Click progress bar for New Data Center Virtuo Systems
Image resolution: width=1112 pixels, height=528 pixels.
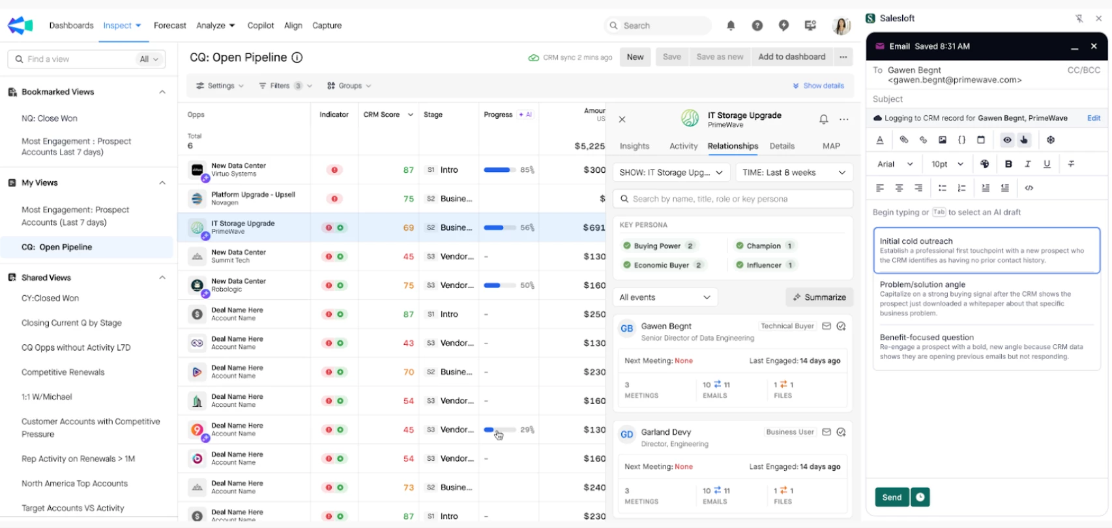pos(499,169)
